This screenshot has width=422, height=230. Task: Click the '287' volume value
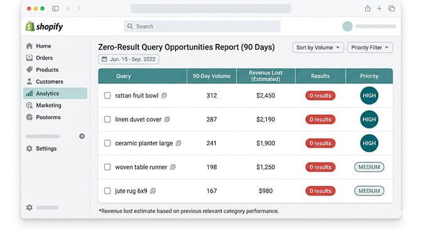point(212,119)
